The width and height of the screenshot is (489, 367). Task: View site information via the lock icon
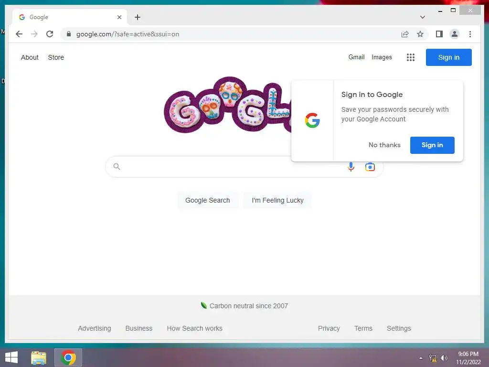point(69,34)
